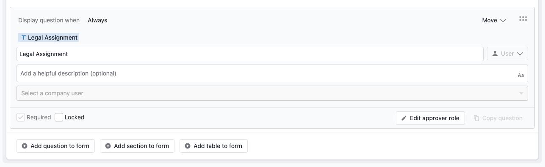Click the six-dot drag handle icon
Viewport: 545px width, 167px height.
point(523,19)
